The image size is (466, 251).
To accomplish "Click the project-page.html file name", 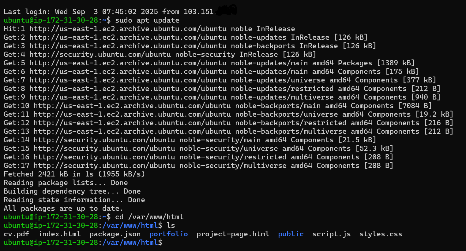I will click(233, 234).
